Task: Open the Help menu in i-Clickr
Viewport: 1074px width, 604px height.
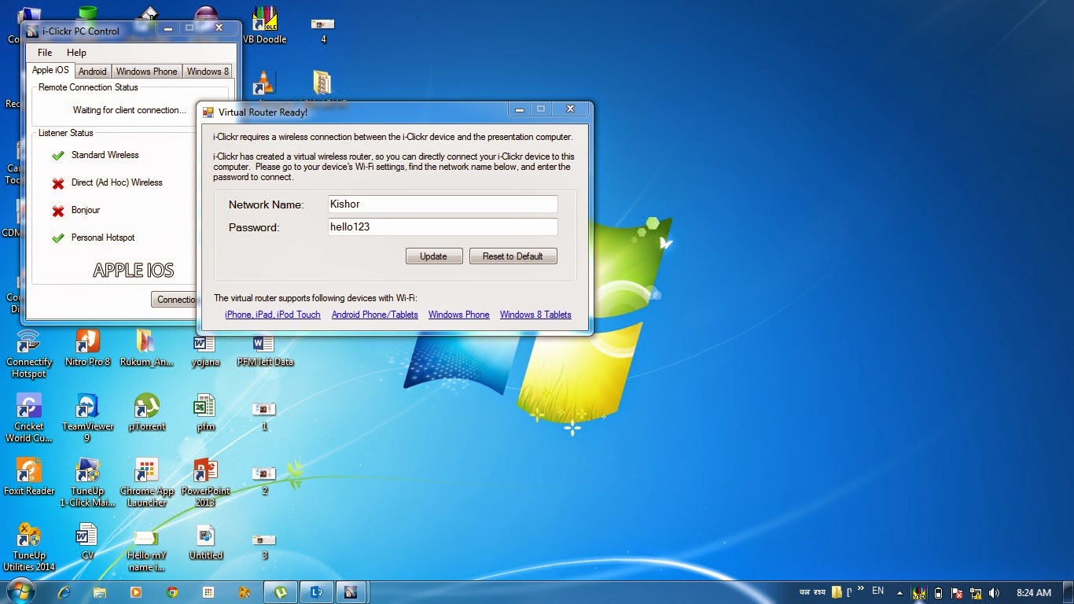Action: tap(76, 53)
